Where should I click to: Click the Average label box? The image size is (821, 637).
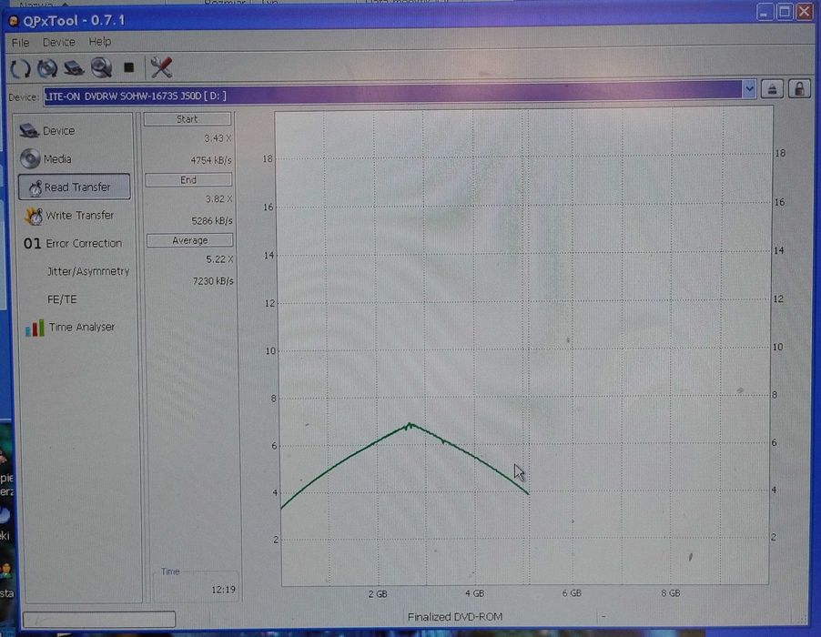click(190, 240)
